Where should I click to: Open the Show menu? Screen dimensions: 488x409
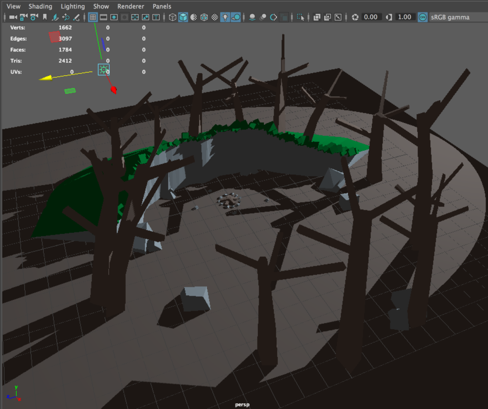point(101,6)
